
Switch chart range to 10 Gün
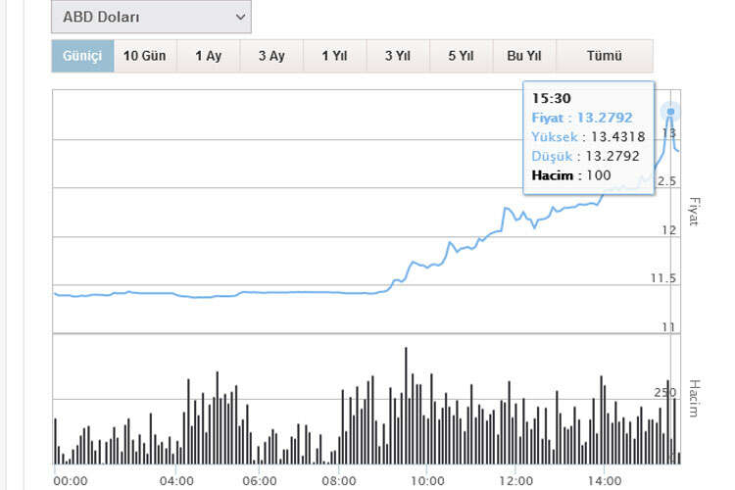pyautogui.click(x=144, y=56)
